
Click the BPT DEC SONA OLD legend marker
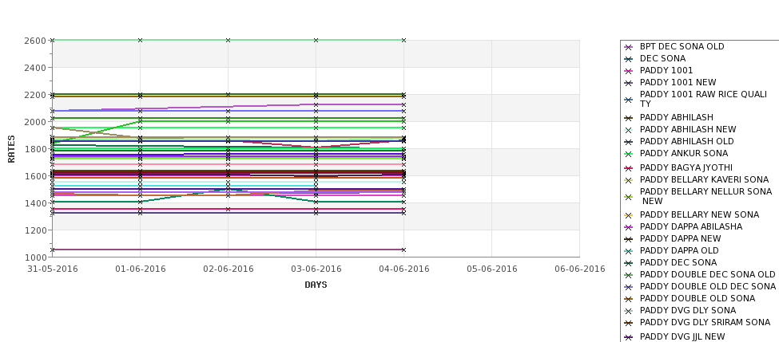(629, 47)
